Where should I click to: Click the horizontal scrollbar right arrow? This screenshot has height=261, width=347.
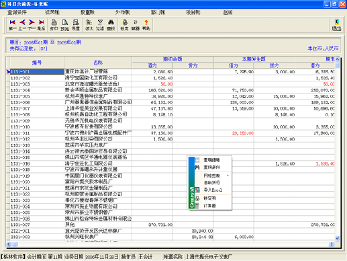tap(332, 244)
